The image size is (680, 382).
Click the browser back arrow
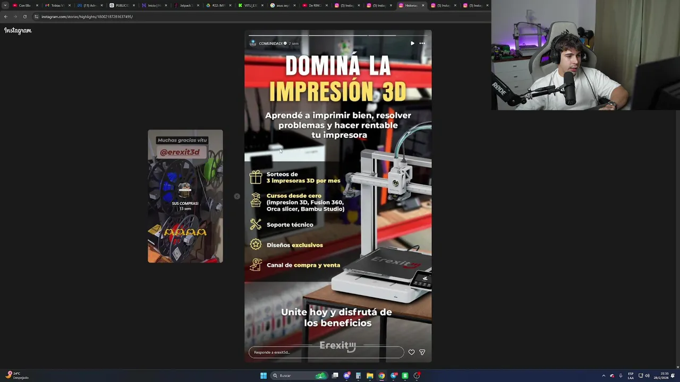tap(6, 16)
